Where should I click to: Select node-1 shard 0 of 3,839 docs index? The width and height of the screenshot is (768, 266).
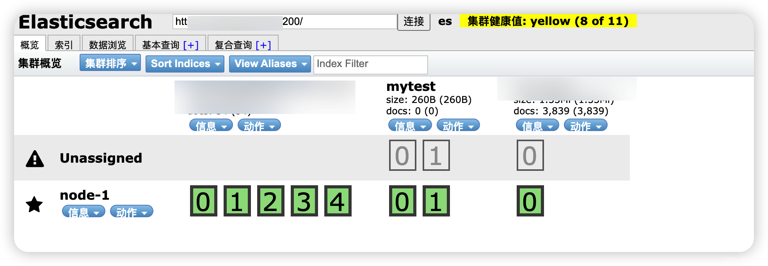(x=530, y=201)
